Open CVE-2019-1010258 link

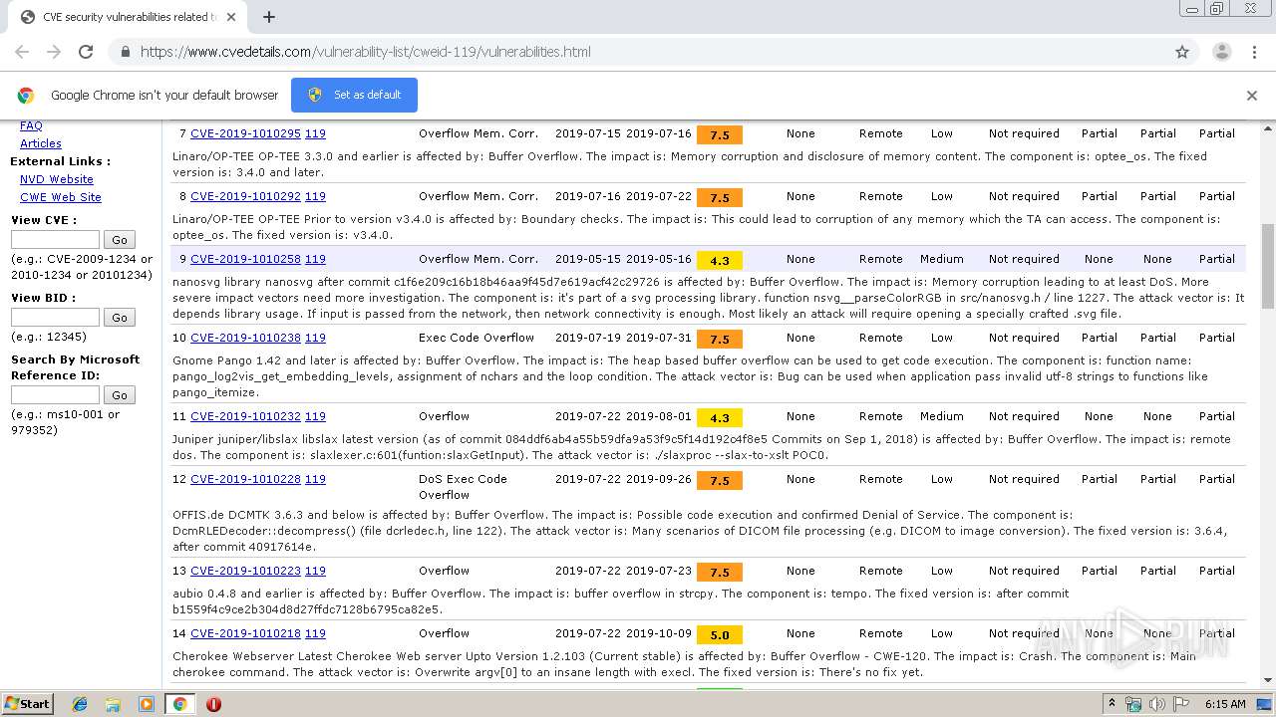point(245,259)
